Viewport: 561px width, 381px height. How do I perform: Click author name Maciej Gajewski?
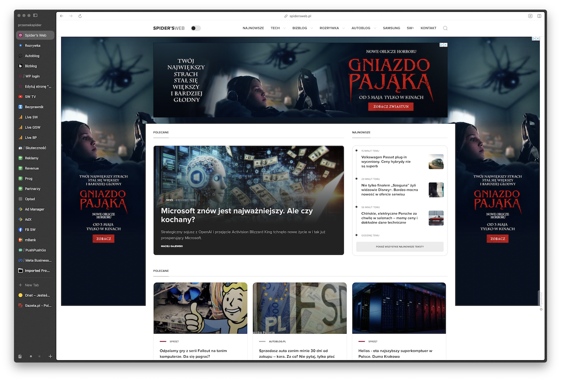pos(172,246)
